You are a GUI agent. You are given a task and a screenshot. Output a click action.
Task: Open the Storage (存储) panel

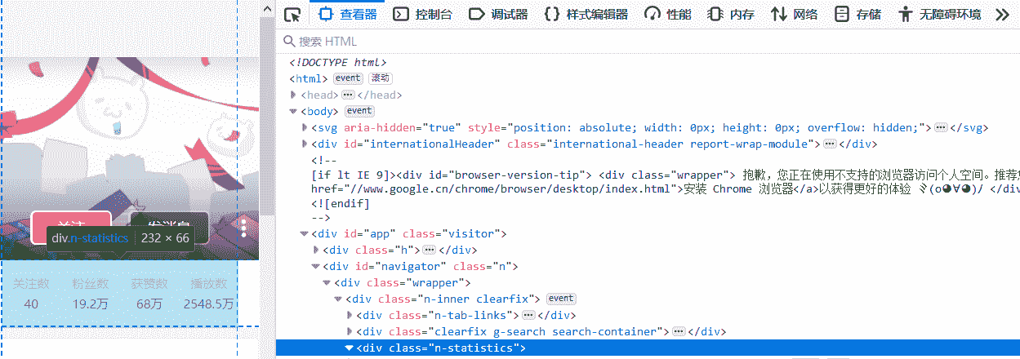tap(857, 15)
